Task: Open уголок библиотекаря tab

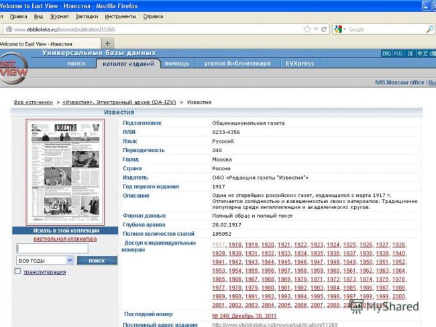Action: [237, 64]
